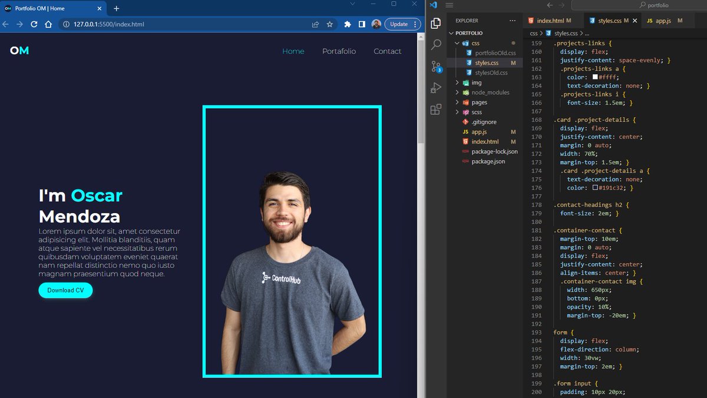Switch to the index.html editor tab

tap(550, 21)
